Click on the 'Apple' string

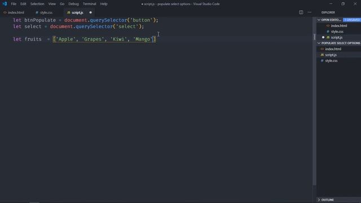65,39
